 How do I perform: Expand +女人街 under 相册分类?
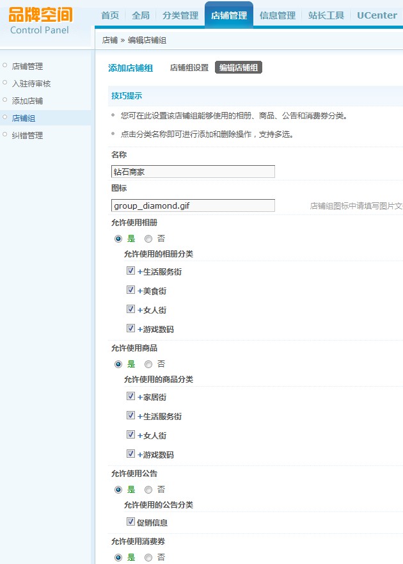click(x=152, y=310)
